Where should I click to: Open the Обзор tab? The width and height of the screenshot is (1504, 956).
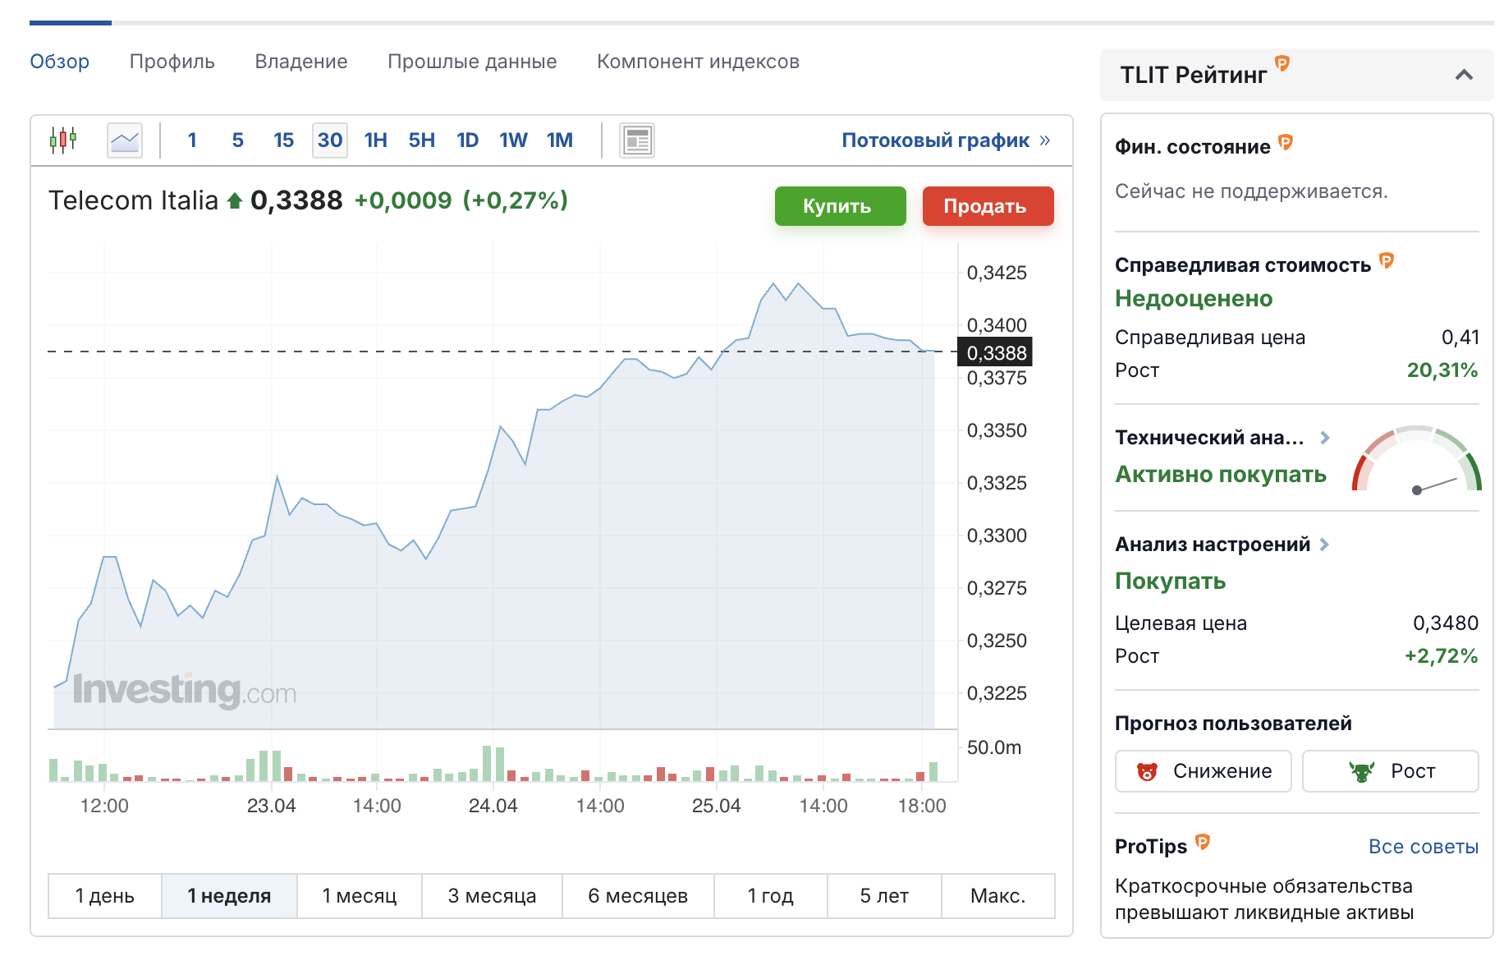(x=60, y=62)
